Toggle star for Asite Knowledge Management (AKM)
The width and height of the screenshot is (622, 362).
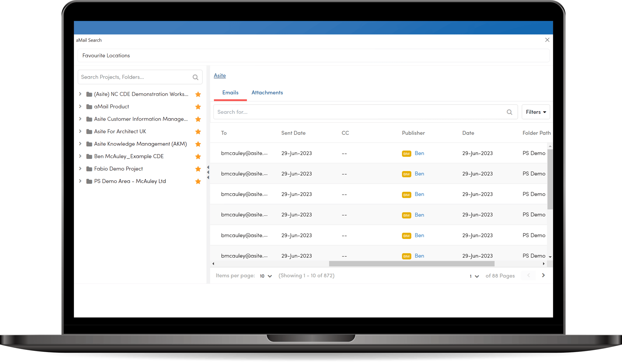pyautogui.click(x=198, y=144)
